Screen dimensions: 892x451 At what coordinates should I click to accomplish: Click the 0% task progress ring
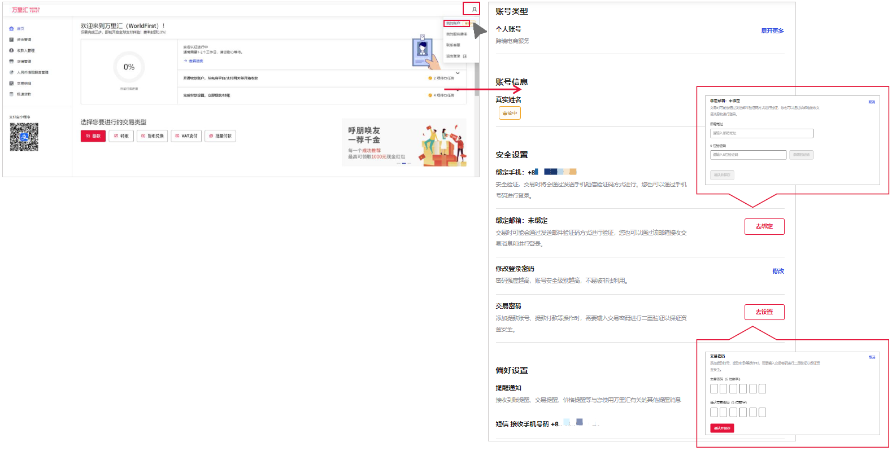click(x=129, y=67)
